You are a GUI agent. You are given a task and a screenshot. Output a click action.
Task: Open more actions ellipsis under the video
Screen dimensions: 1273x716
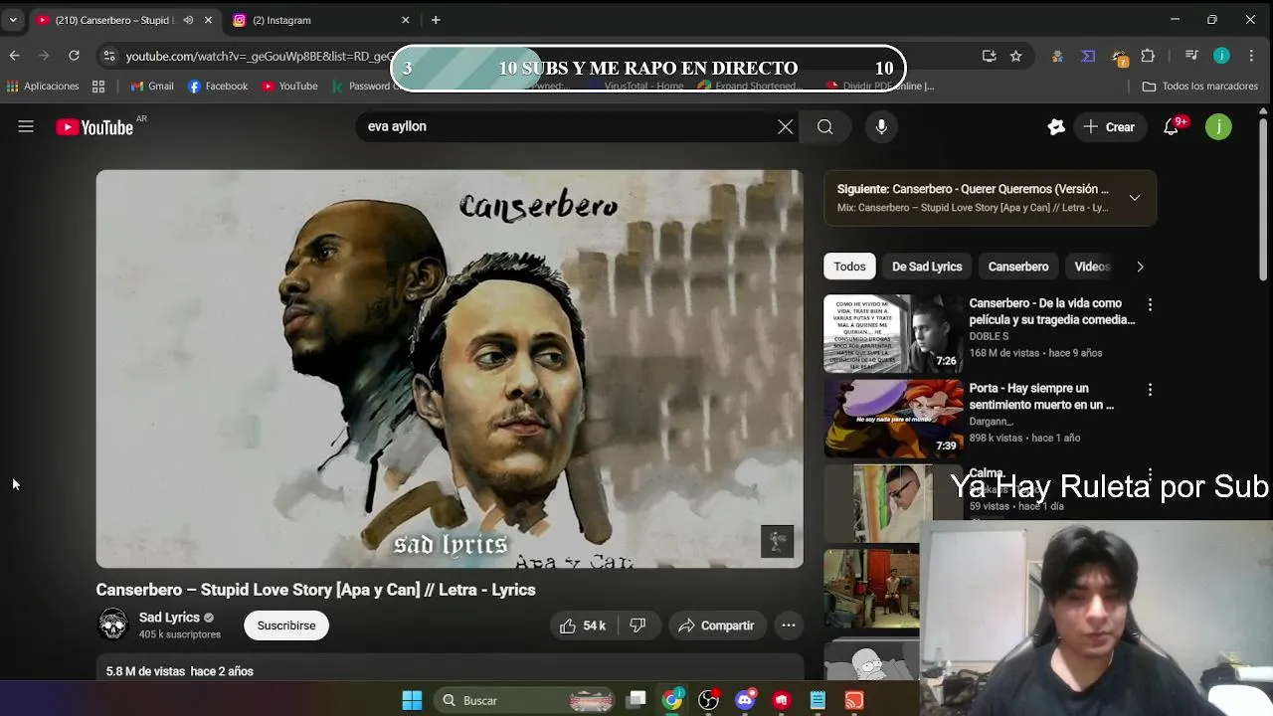789,626
